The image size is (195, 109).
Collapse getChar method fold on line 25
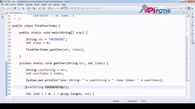point(12,63)
